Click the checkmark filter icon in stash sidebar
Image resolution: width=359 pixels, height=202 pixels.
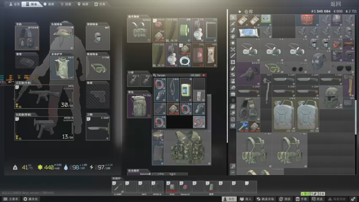[x=233, y=126]
